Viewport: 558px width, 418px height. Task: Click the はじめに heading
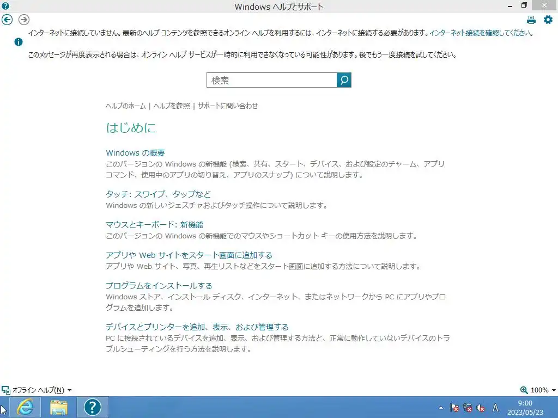click(x=131, y=127)
